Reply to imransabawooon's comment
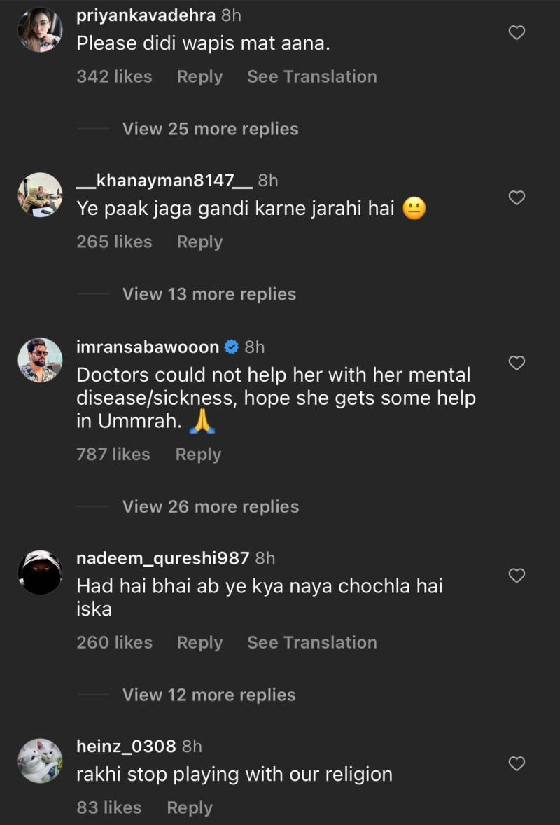The width and height of the screenshot is (560, 825). (x=198, y=455)
